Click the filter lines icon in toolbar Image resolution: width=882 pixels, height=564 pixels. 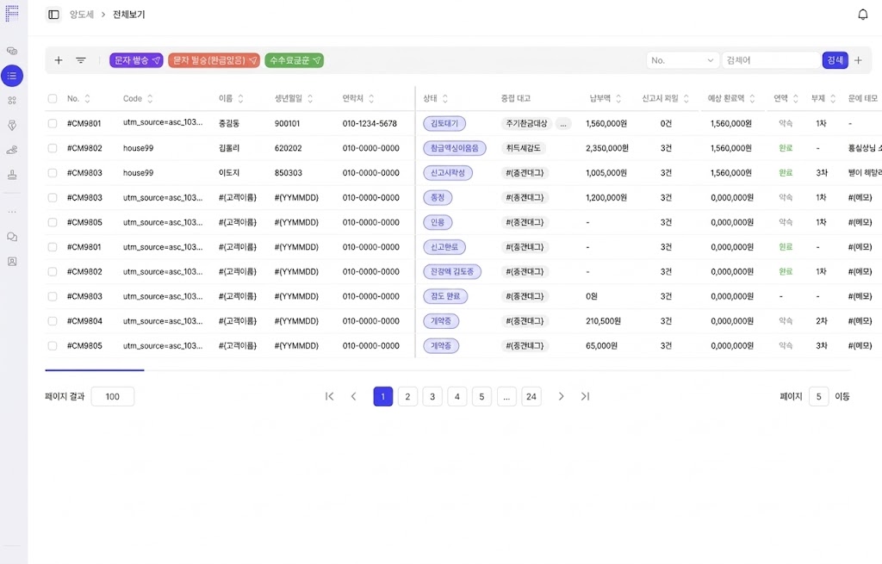[x=81, y=60]
